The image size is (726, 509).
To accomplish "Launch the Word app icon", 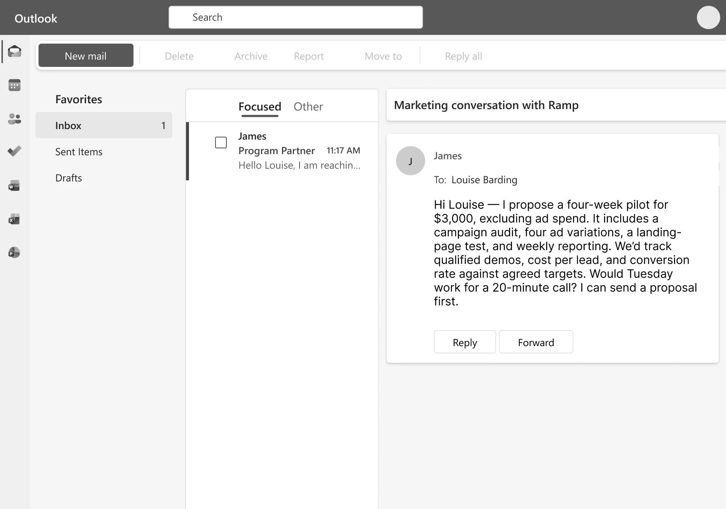I will tap(14, 185).
